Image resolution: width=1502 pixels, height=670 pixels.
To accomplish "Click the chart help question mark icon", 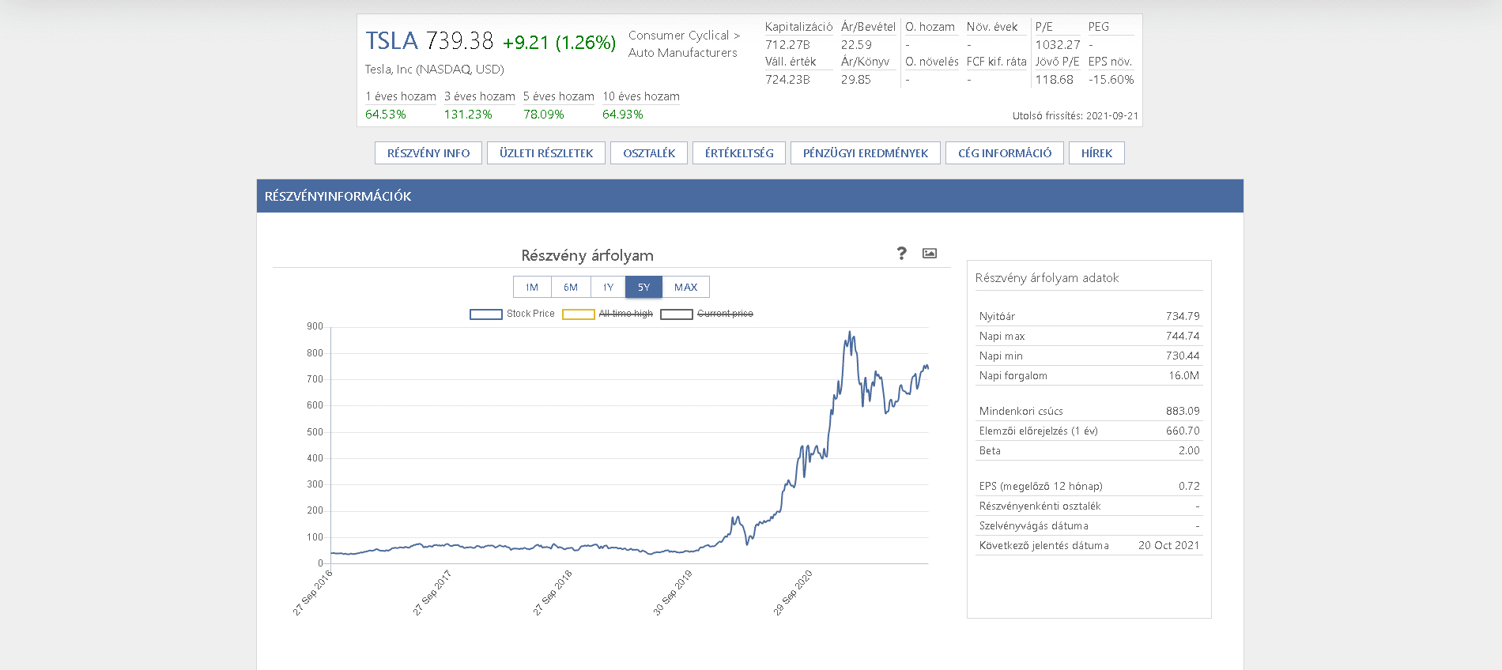I will point(901,253).
